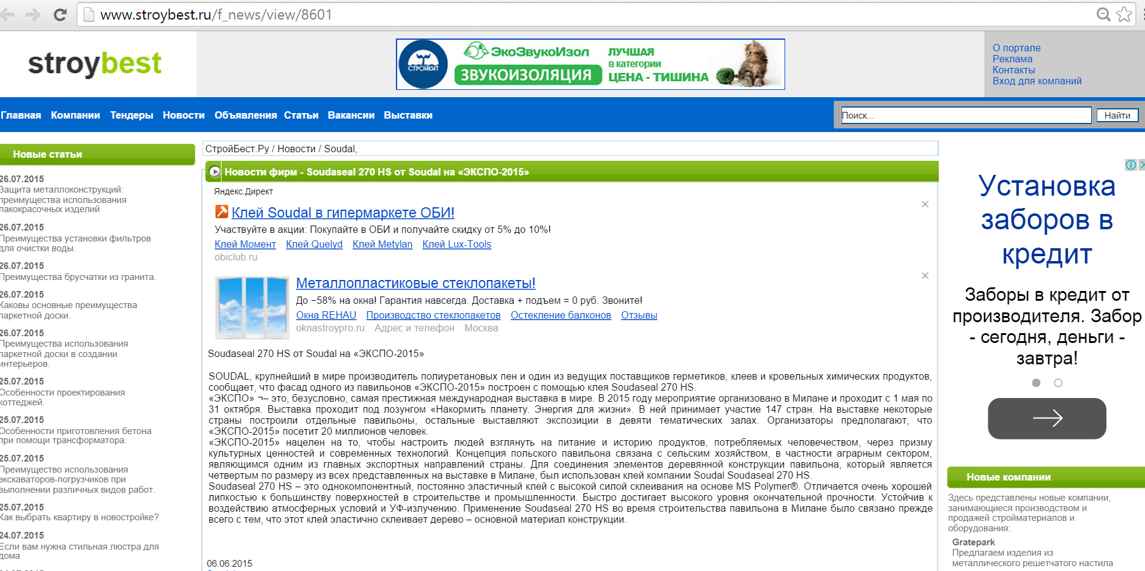The image size is (1145, 571).
Task: Open the Главная menu item
Action: 21,115
